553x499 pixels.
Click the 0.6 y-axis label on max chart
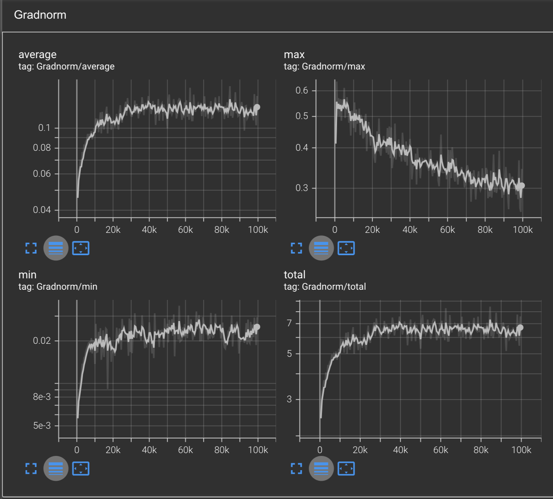302,90
